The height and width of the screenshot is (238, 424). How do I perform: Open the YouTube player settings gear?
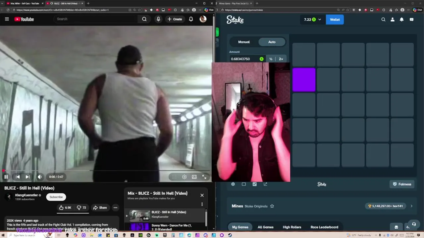[x=184, y=177]
